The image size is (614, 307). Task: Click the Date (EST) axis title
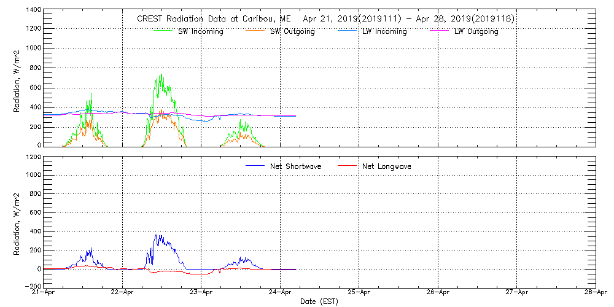[319, 301]
